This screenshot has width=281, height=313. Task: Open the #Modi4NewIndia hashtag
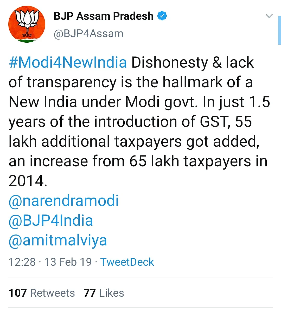pos(68,62)
